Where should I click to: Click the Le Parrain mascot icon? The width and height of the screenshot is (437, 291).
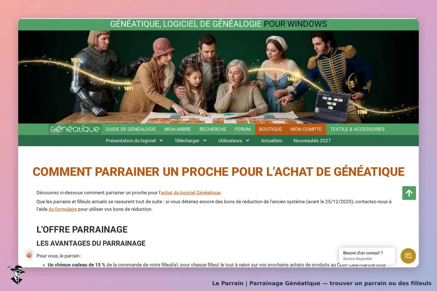(x=16, y=274)
